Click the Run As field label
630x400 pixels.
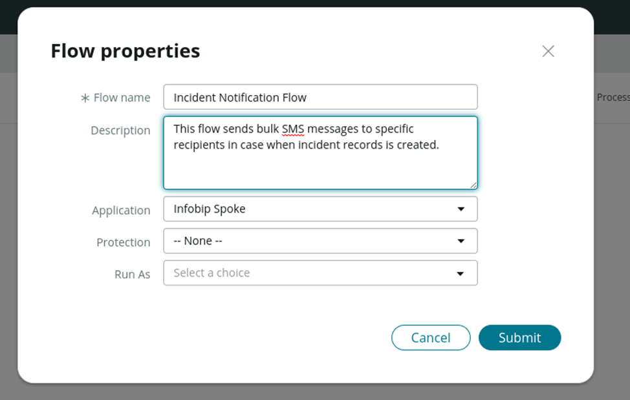click(132, 275)
